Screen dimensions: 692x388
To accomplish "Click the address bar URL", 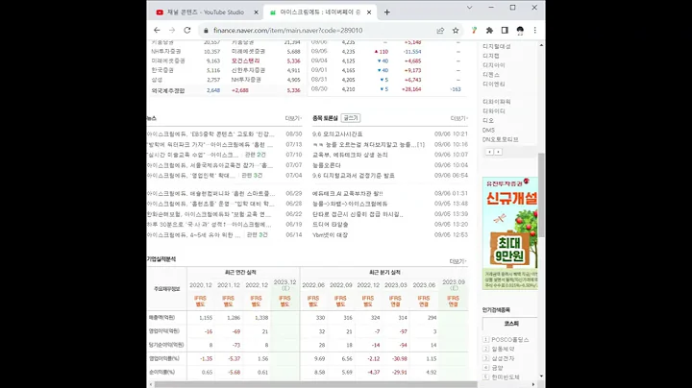I will click(x=287, y=31).
